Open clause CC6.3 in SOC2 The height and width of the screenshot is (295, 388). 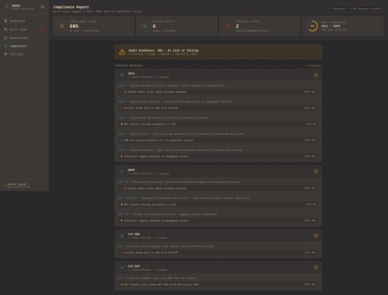coord(122,134)
